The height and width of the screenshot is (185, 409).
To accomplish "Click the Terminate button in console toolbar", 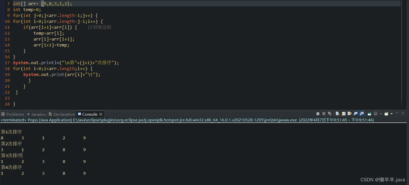I will coord(318,114).
